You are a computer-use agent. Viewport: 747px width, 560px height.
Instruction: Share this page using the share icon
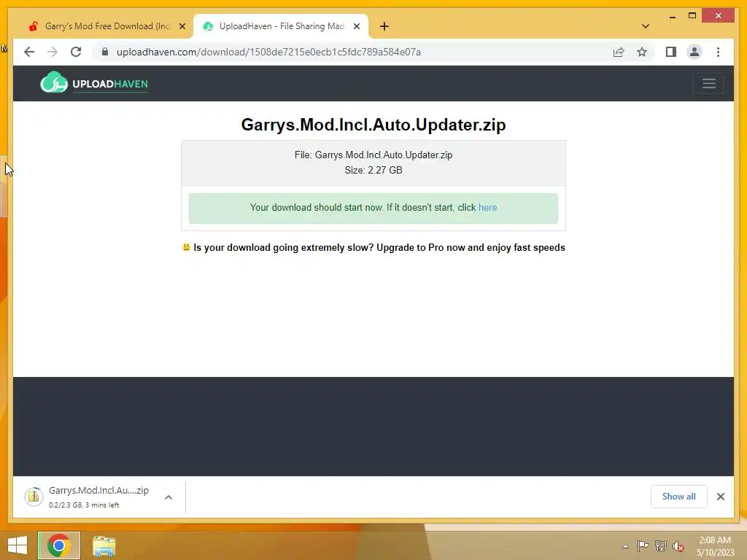[x=619, y=52]
